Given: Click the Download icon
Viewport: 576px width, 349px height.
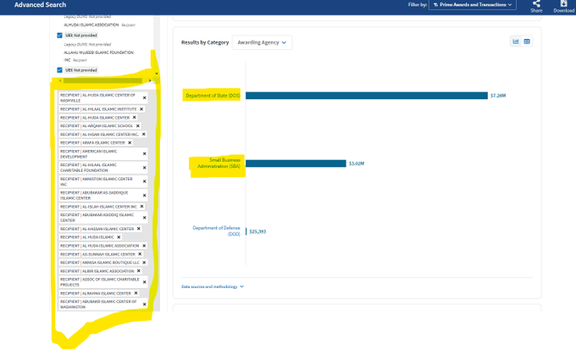Looking at the screenshot, I should coord(563,4).
